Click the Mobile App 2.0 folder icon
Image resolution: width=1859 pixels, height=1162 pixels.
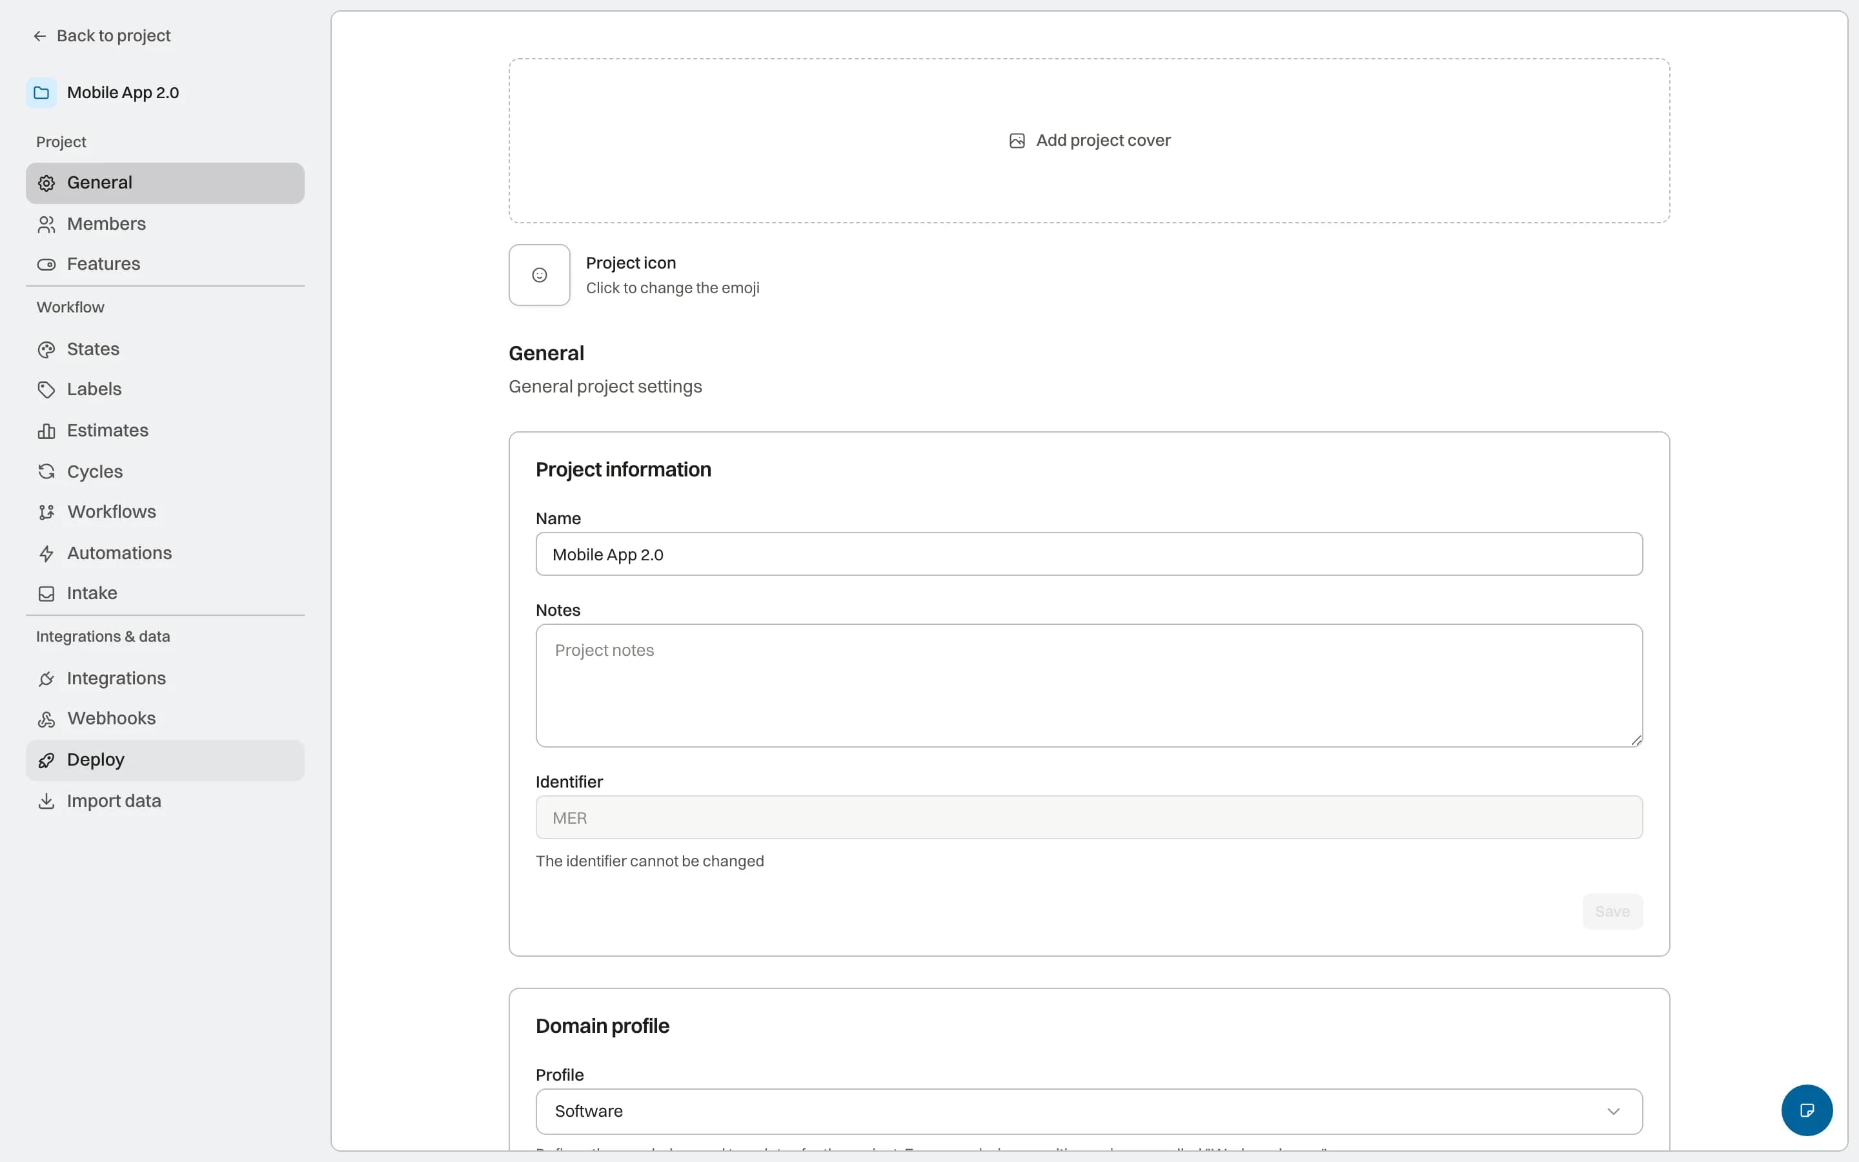click(41, 93)
